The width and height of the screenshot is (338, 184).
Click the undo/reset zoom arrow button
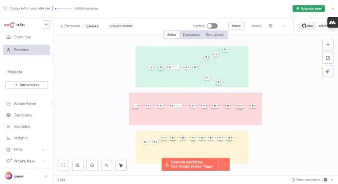click(106, 165)
